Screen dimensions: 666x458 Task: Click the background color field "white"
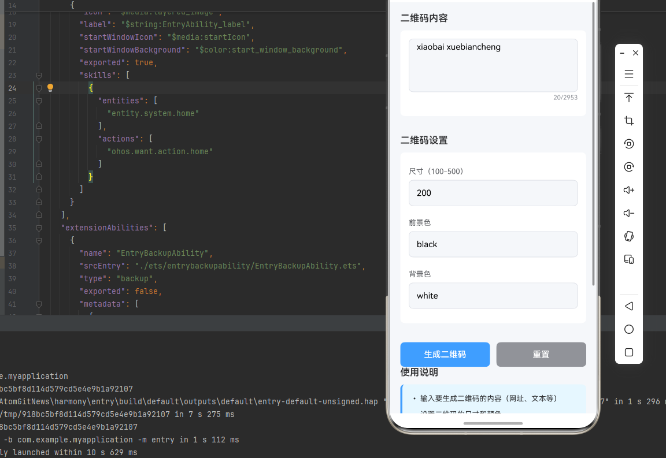(493, 296)
